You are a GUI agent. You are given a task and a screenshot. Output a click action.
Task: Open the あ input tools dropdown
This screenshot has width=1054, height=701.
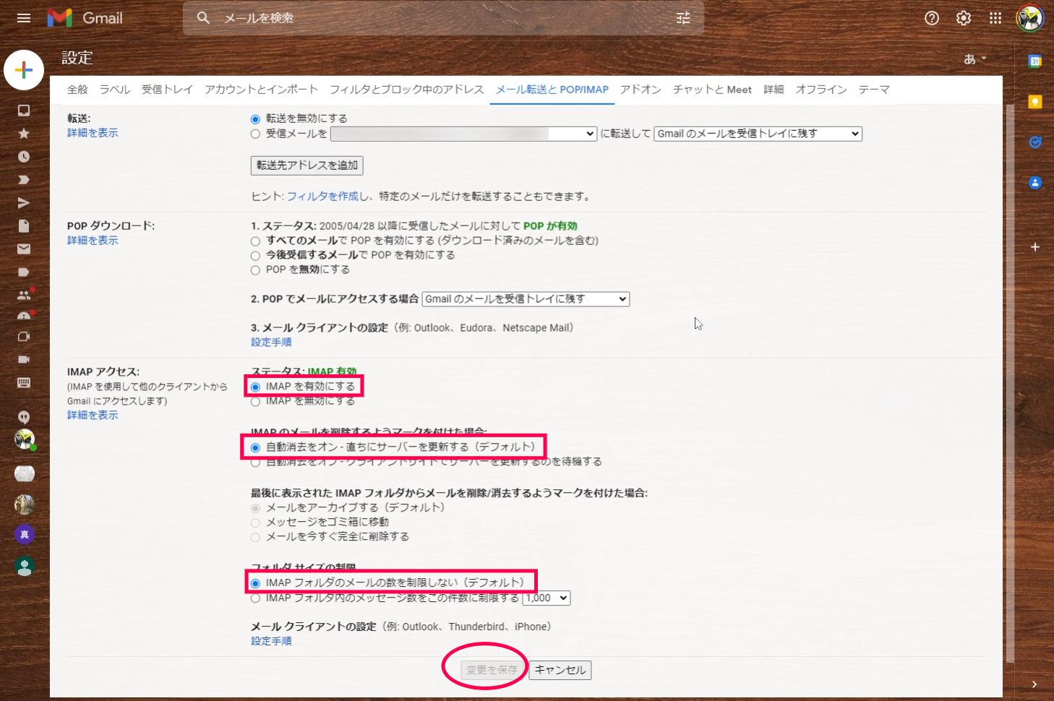coord(974,59)
